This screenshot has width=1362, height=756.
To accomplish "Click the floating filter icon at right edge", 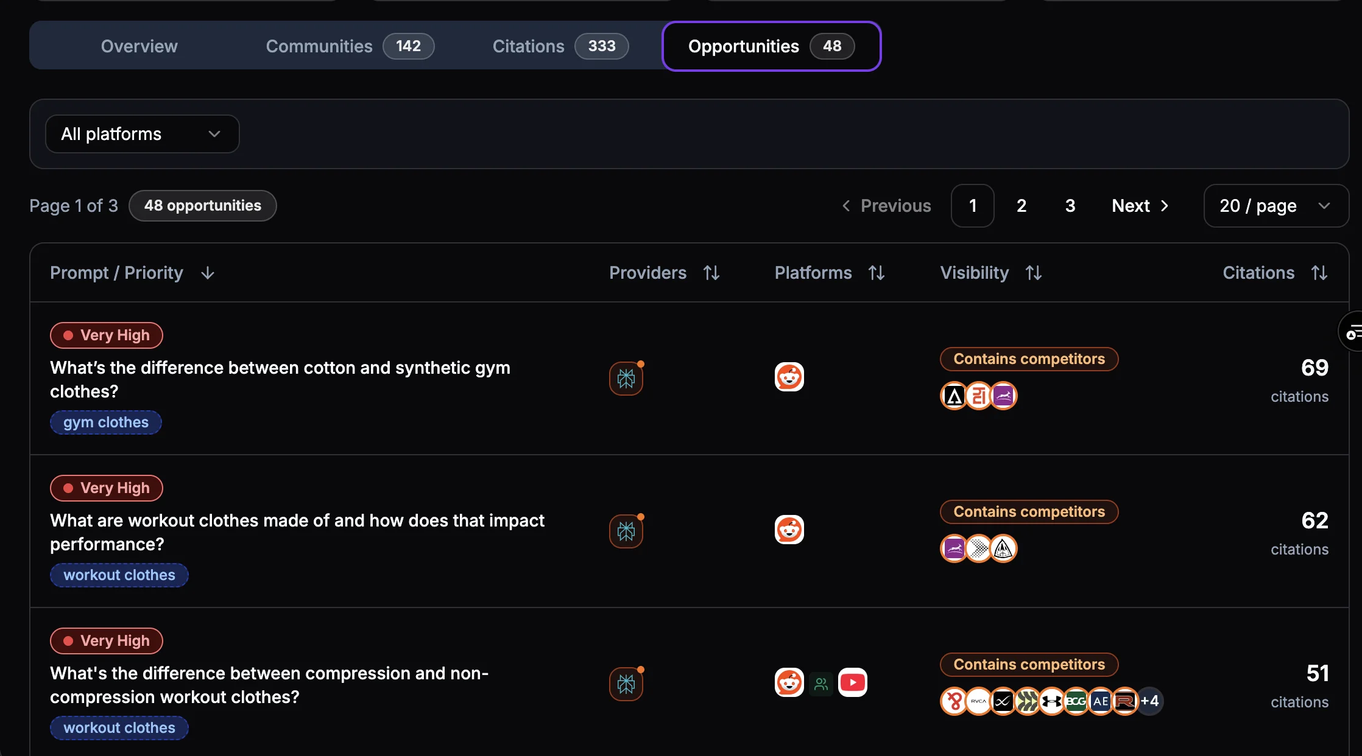I will 1352,332.
